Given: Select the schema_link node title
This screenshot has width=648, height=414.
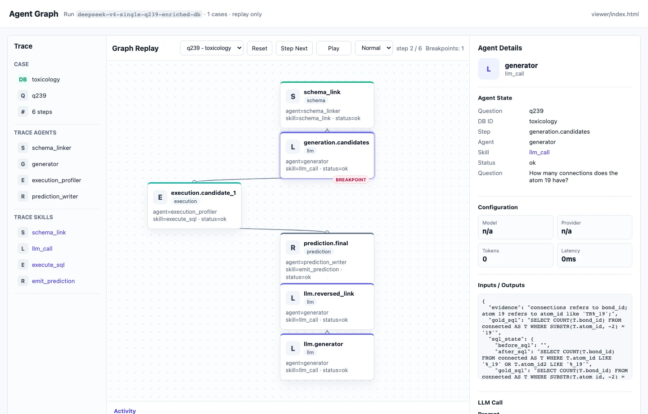Looking at the screenshot, I should 322,92.
